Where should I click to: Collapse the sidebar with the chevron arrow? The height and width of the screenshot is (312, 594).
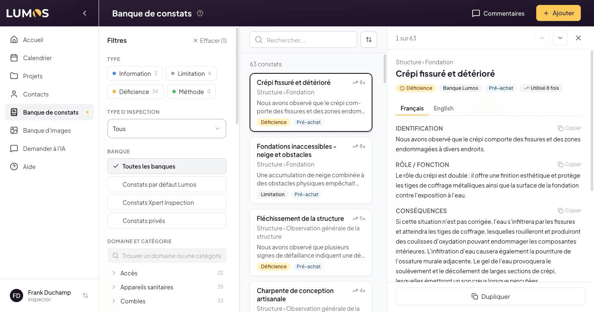point(85,13)
